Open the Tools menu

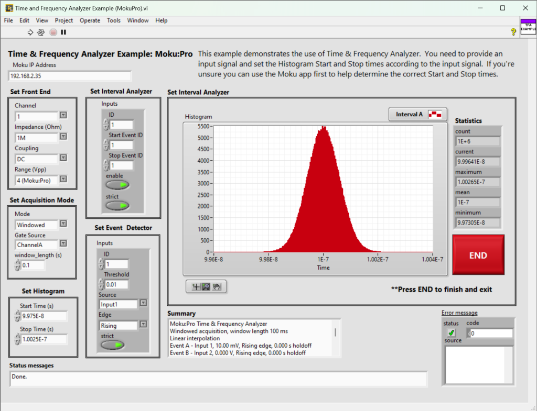(113, 20)
